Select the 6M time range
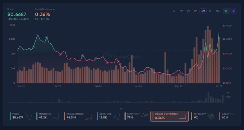The height and width of the screenshot is (130, 244). (203, 11)
